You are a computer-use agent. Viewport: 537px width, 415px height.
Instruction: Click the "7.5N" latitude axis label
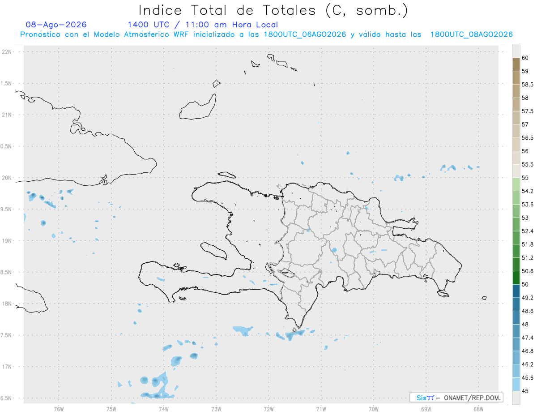click(7, 335)
